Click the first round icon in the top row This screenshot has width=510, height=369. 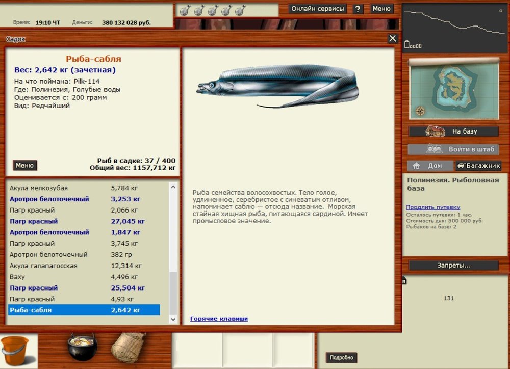click(185, 10)
